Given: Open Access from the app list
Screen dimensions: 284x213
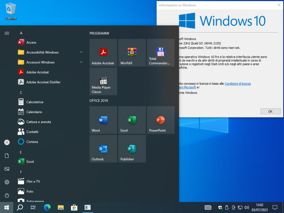Looking at the screenshot, I should click(50, 42).
